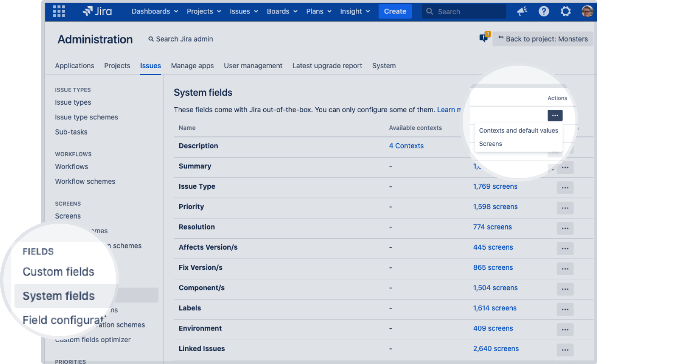Open the settings gear icon
The width and height of the screenshot is (673, 364).
565,11
